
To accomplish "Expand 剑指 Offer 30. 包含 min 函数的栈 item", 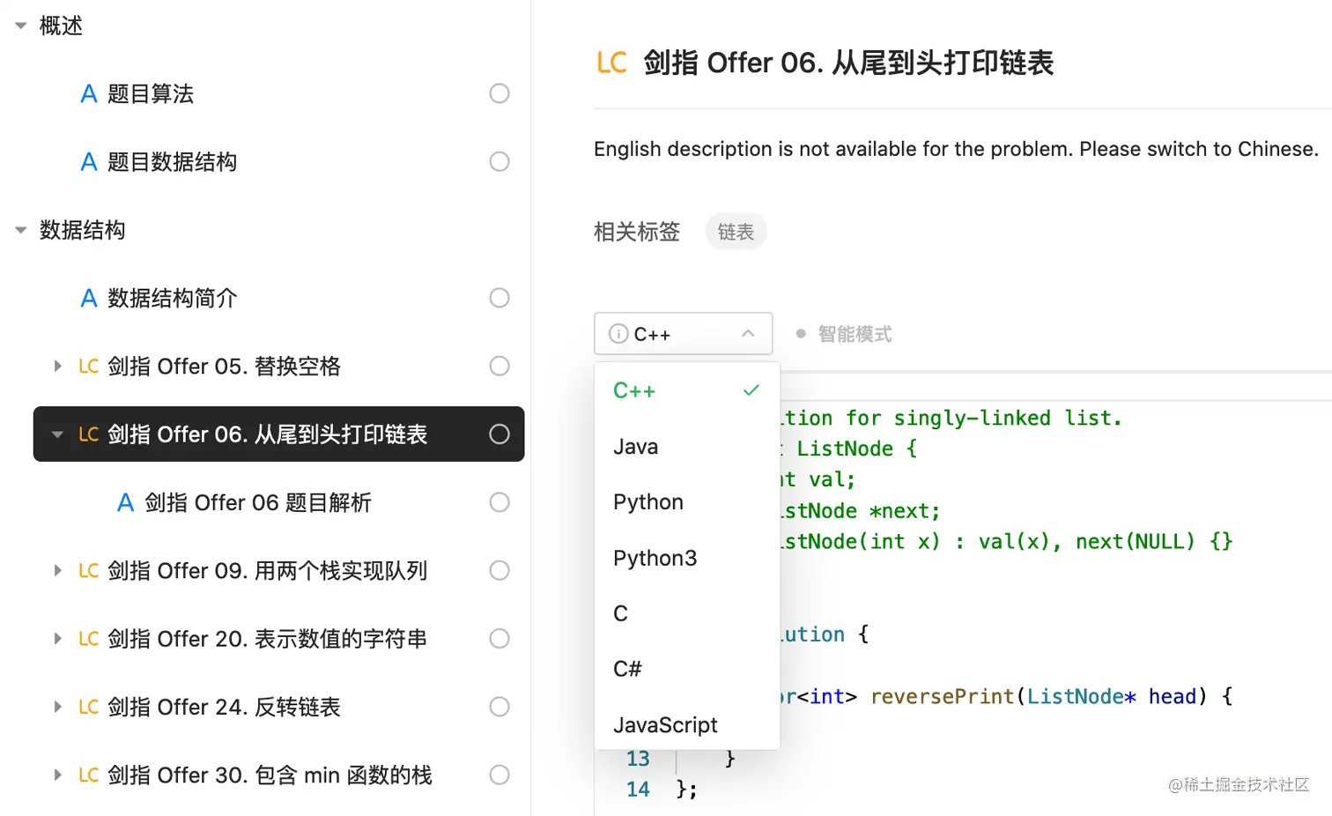I will tap(57, 775).
